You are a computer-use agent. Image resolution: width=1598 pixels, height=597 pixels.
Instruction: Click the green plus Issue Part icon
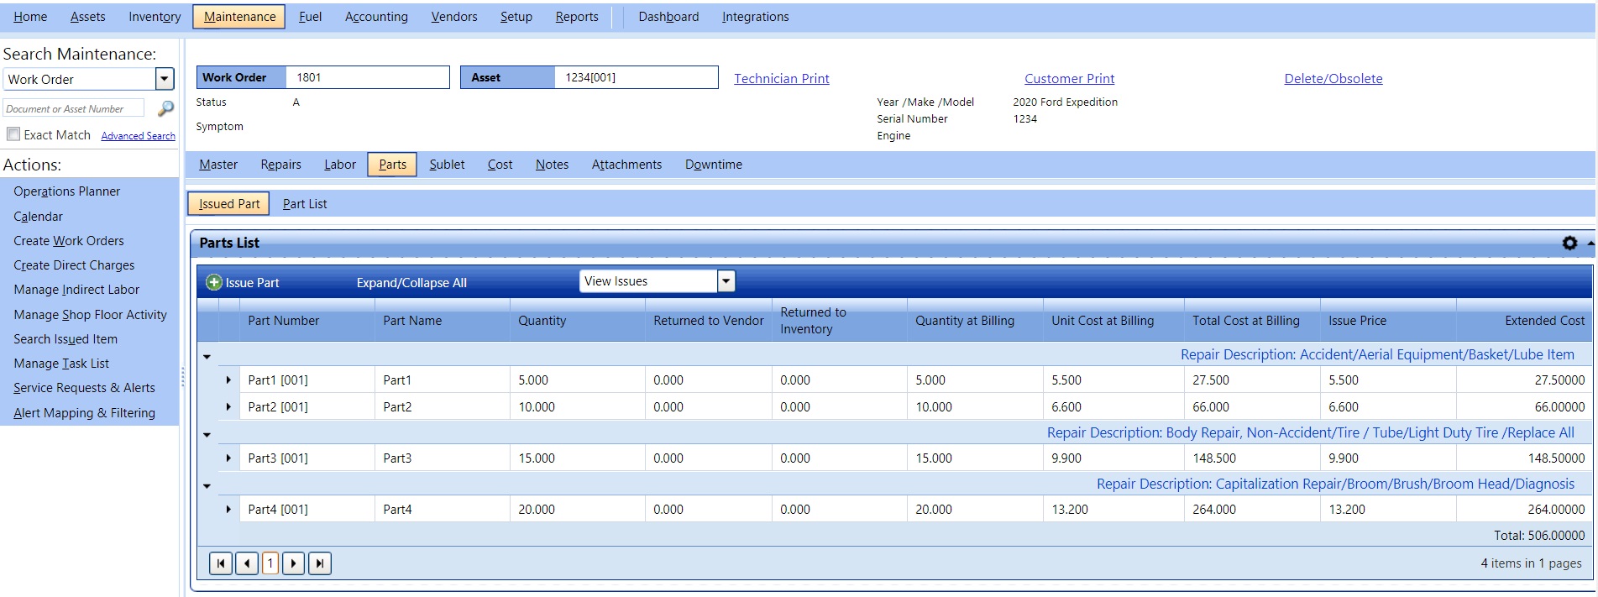click(x=214, y=282)
